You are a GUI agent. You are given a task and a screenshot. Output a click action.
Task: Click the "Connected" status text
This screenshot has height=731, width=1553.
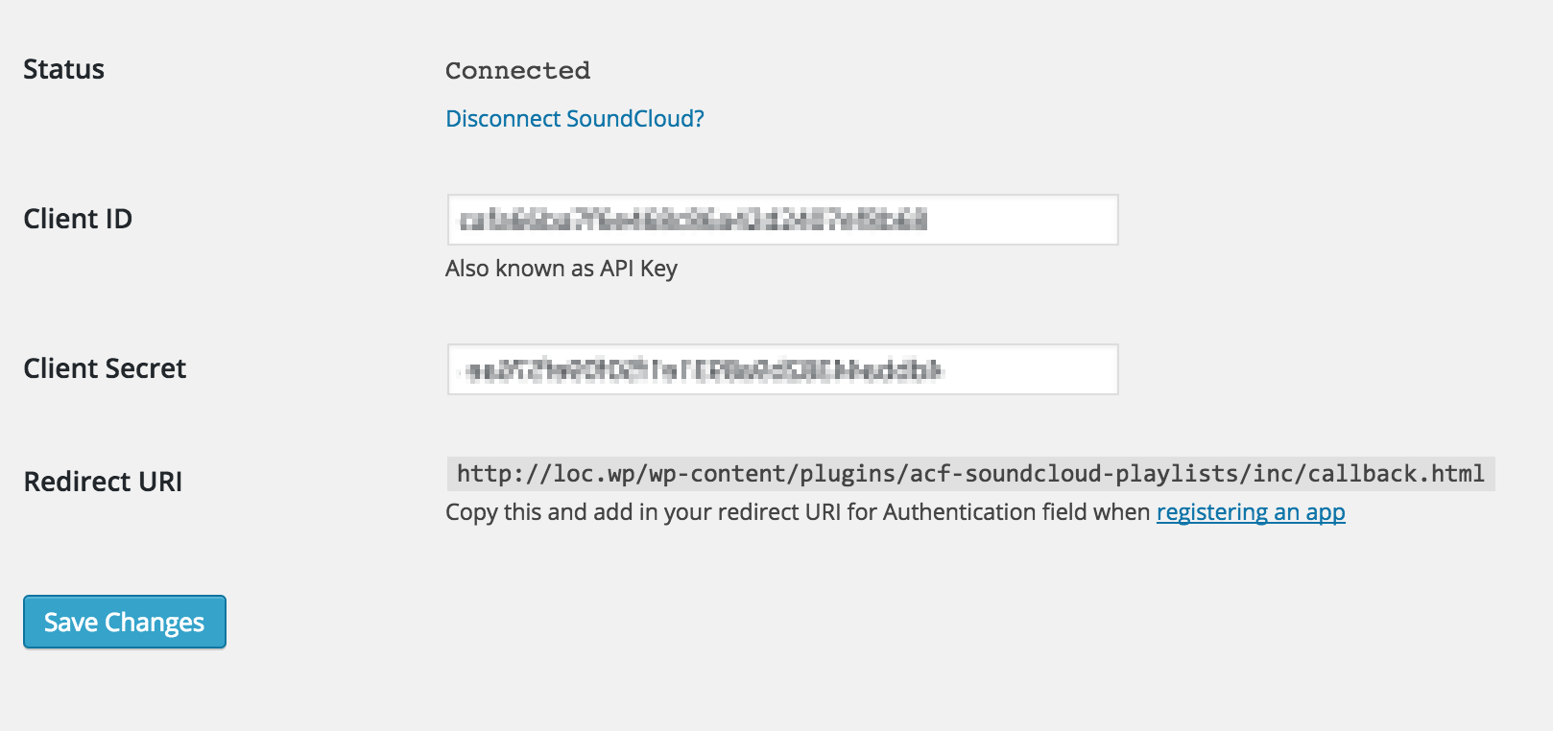click(517, 71)
